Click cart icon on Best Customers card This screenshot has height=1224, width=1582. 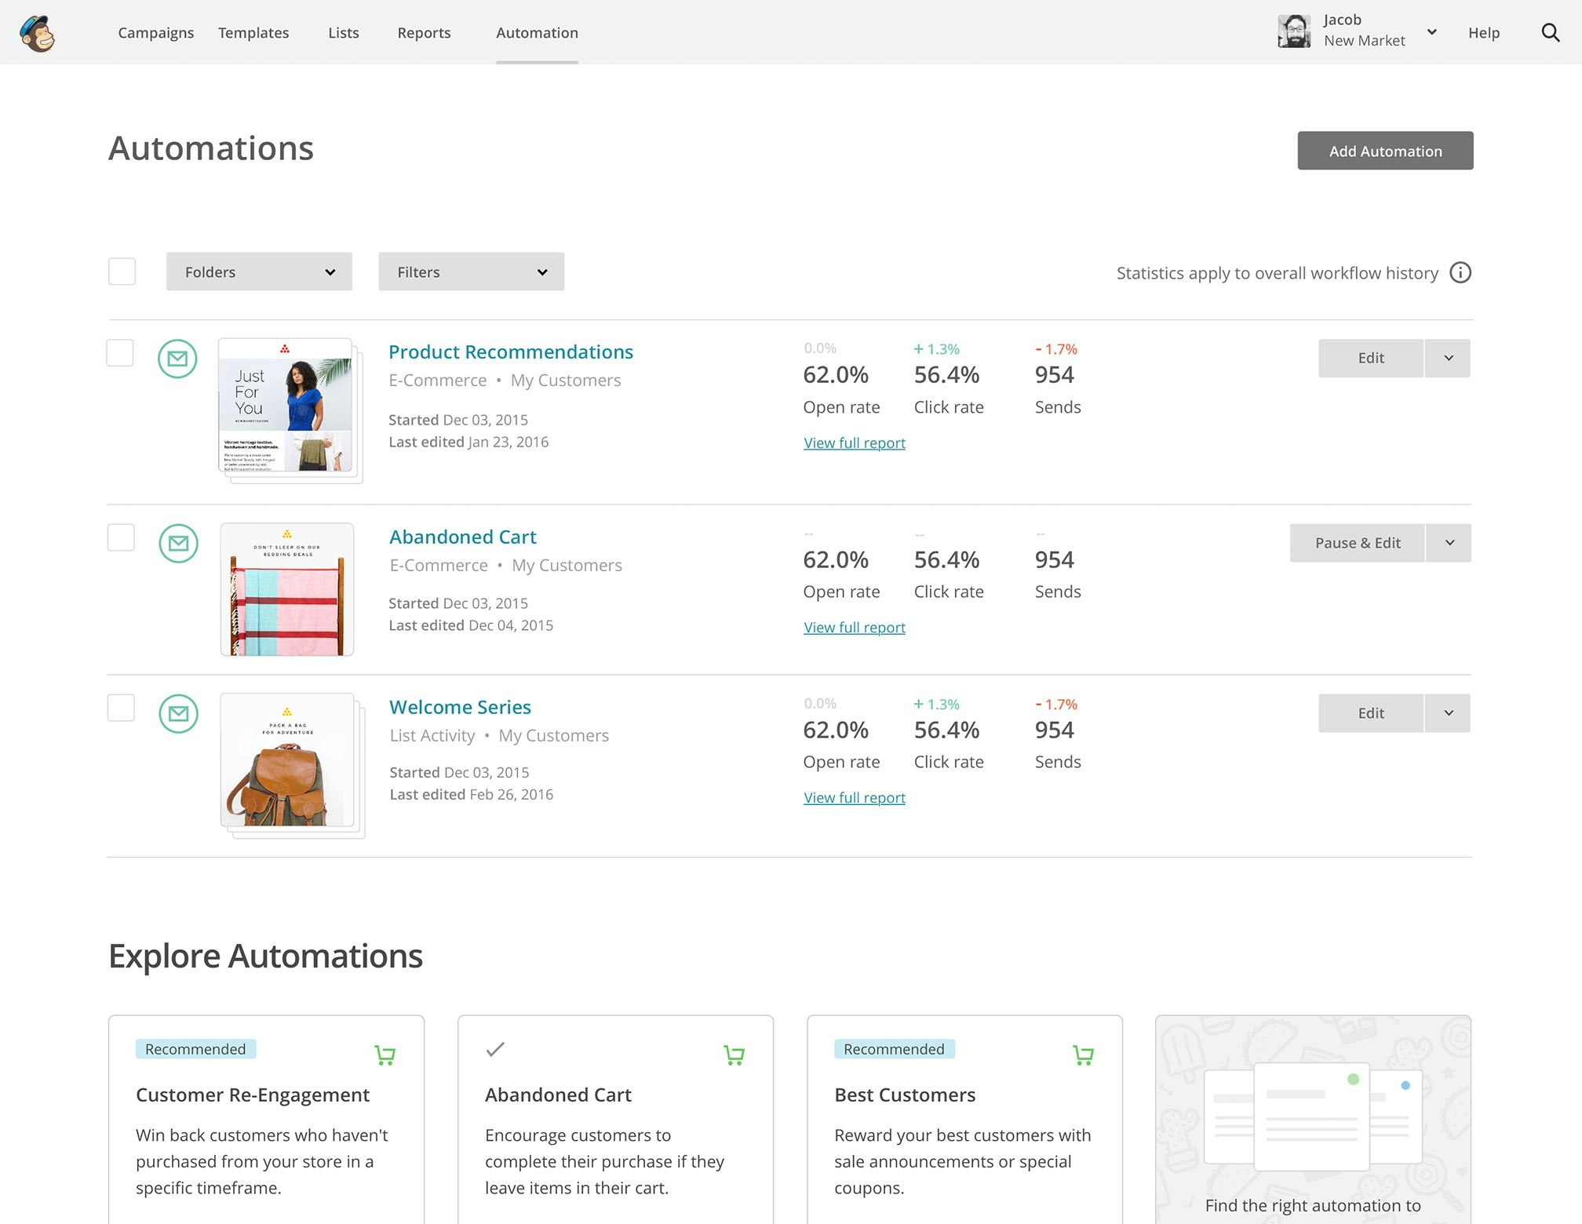pos(1083,1055)
